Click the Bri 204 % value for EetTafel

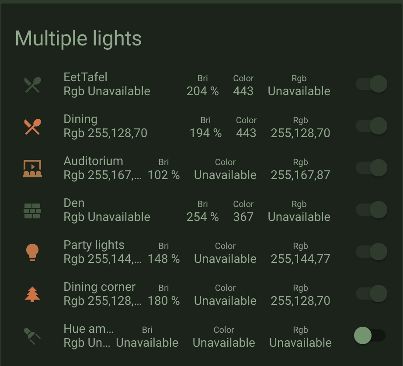(202, 91)
